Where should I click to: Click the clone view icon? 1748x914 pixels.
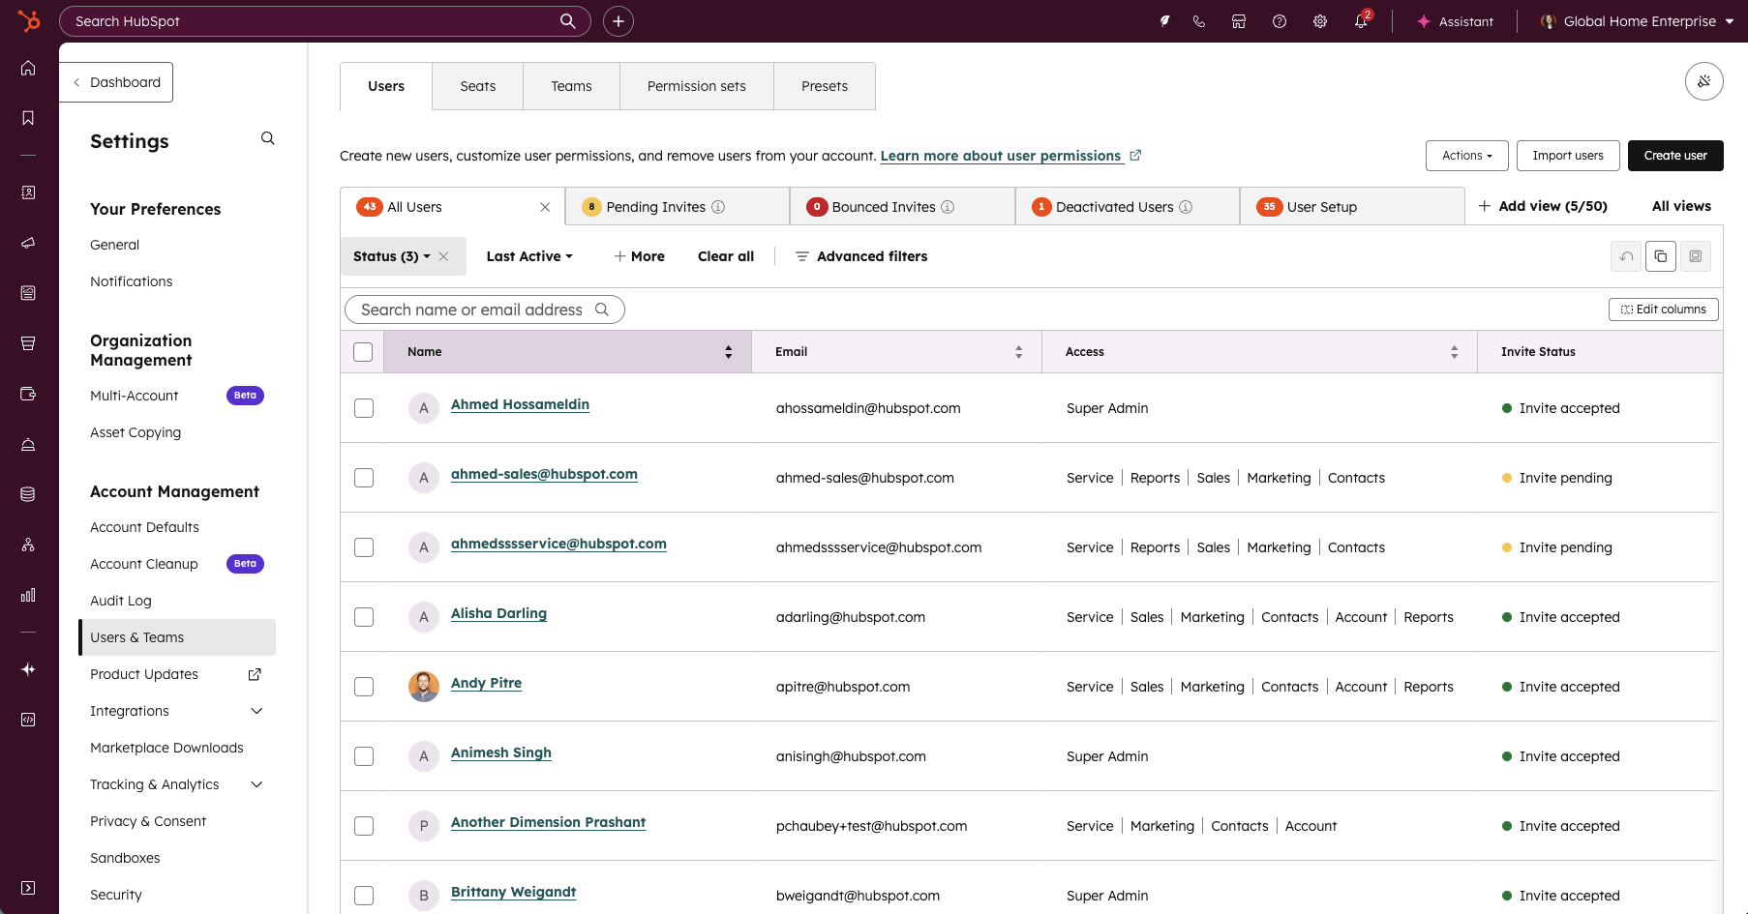point(1661,256)
